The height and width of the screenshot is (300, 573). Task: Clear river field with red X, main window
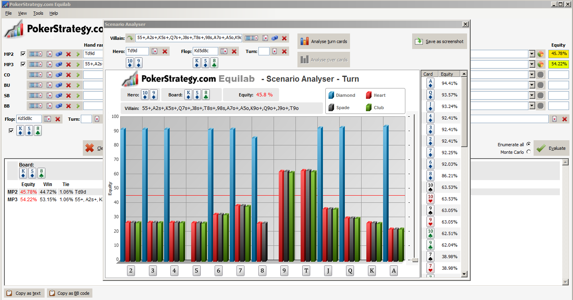click(x=564, y=119)
